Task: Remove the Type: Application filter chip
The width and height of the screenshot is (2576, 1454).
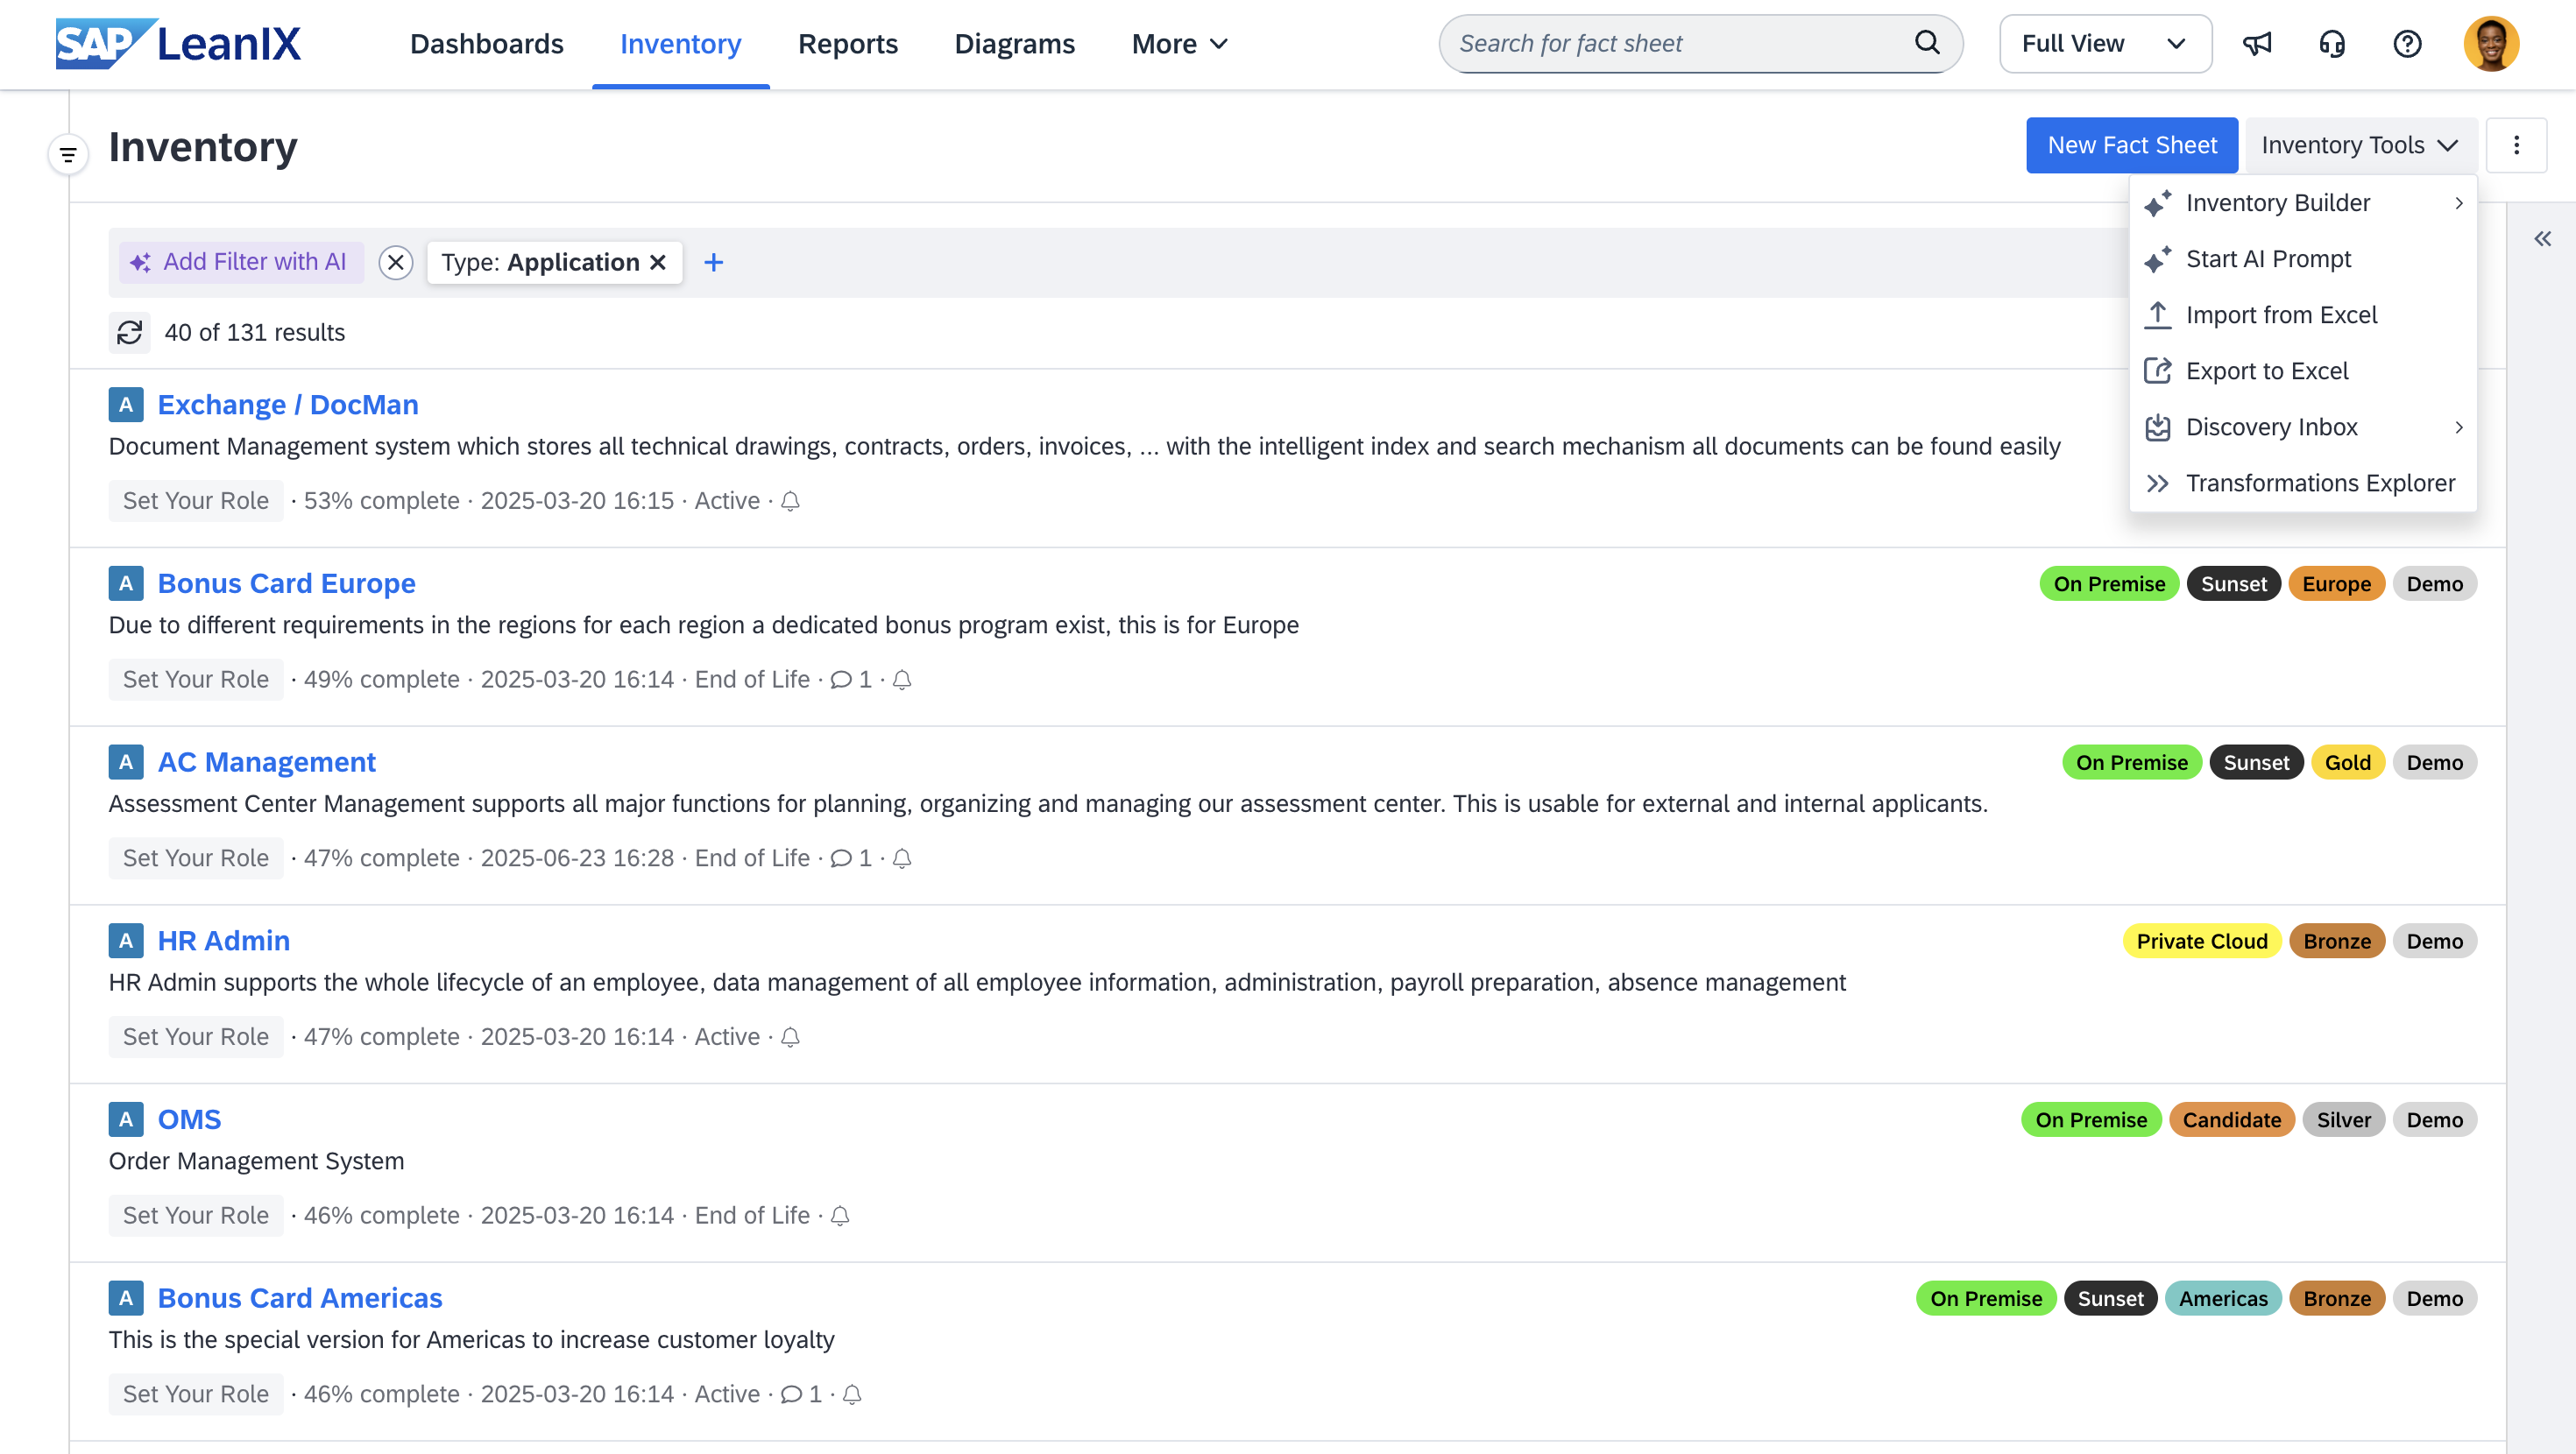Action: 658,262
